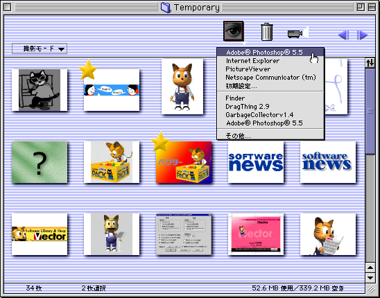
Task: Click the scroll up arrow
Action: (370, 268)
